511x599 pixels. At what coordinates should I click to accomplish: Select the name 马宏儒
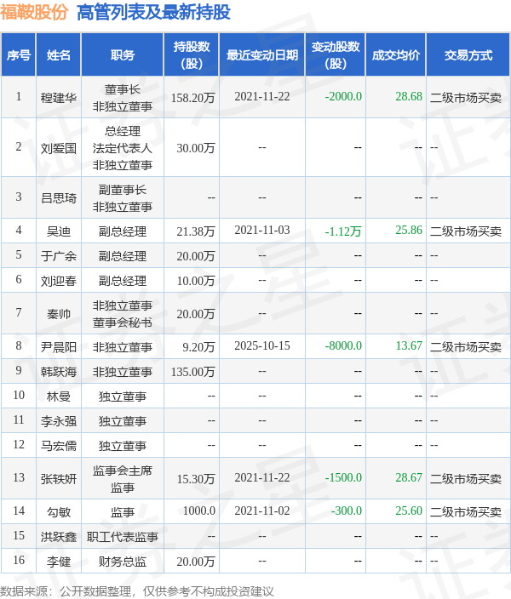click(x=59, y=446)
